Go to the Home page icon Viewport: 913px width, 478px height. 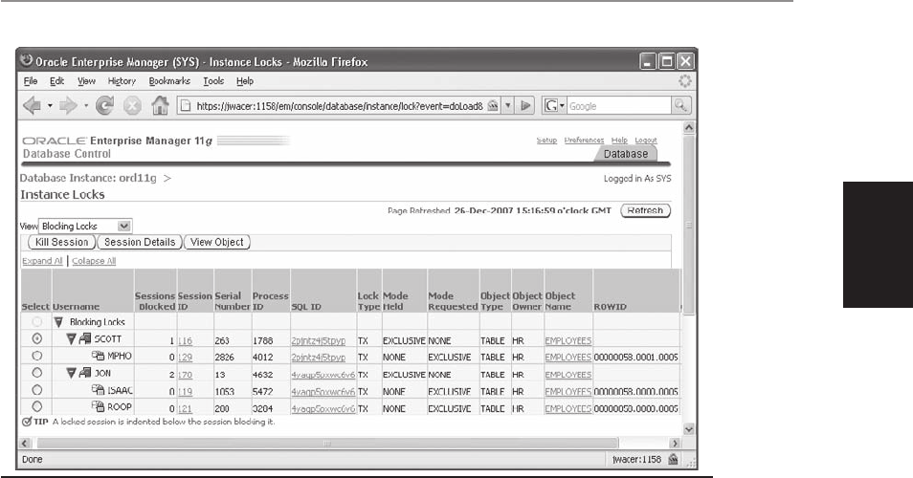click(x=161, y=105)
